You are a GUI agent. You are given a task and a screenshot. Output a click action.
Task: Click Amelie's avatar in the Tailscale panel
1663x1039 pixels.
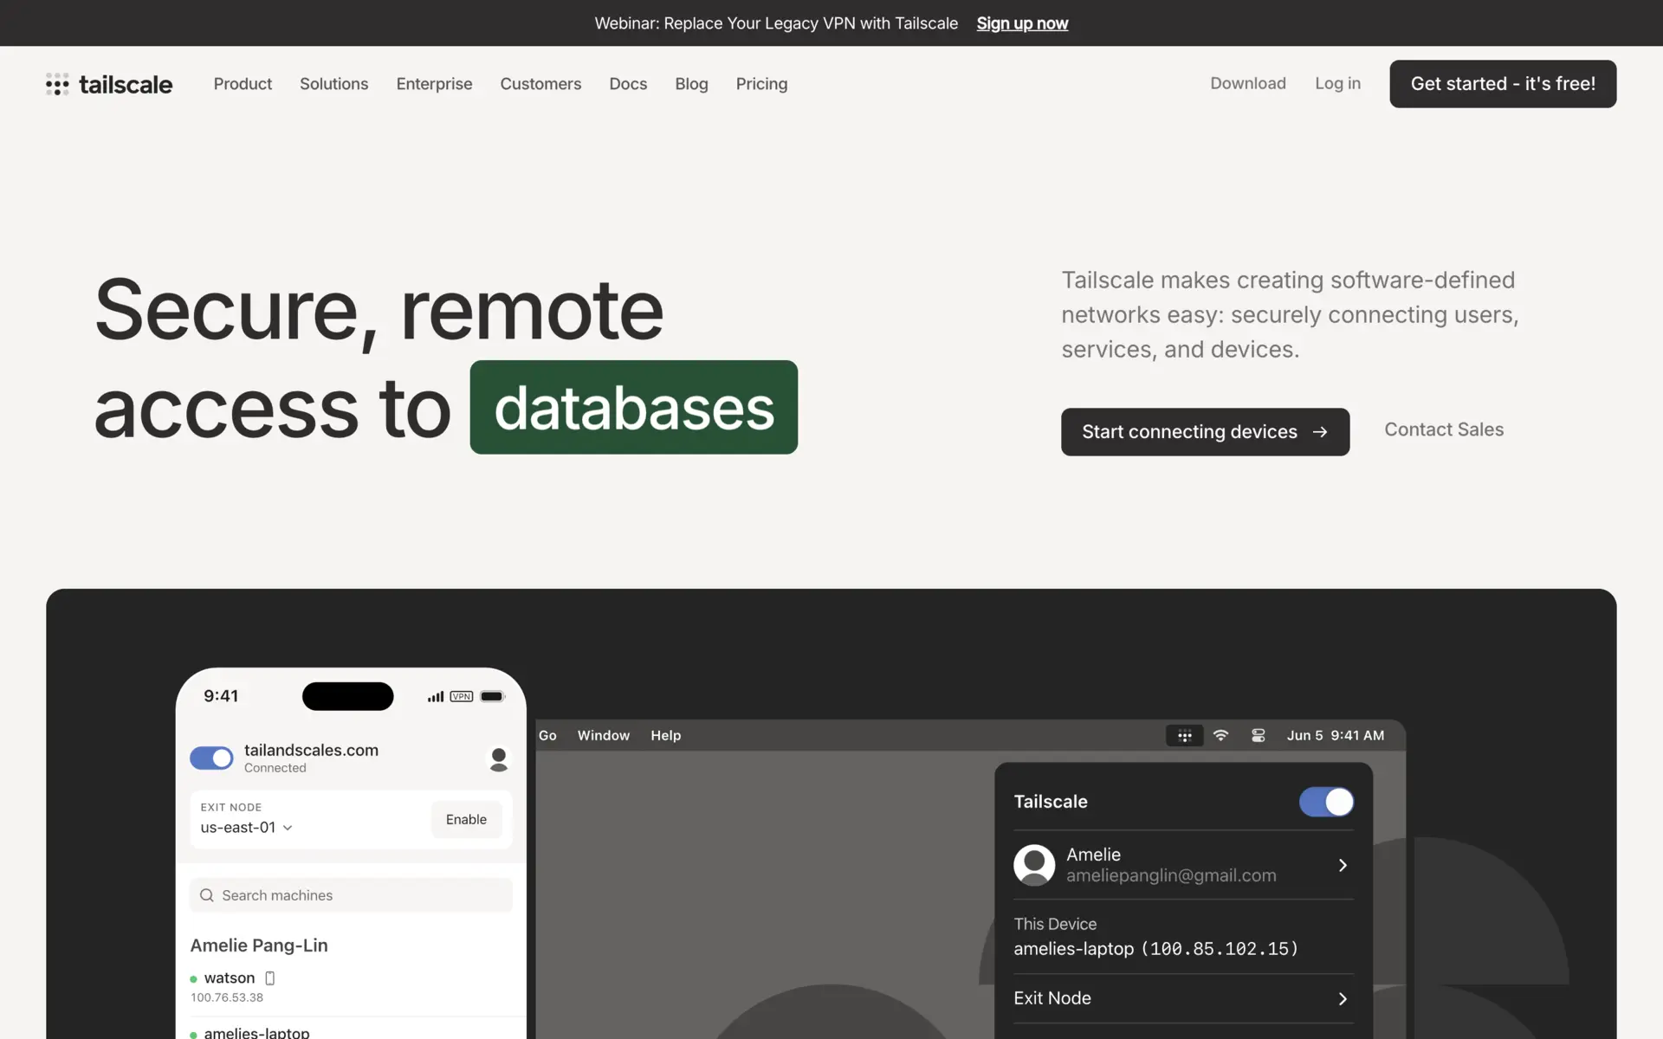[1034, 865]
